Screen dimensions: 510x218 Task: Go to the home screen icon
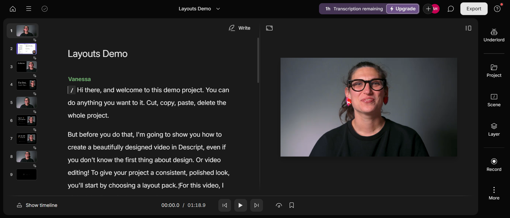[x=13, y=9]
